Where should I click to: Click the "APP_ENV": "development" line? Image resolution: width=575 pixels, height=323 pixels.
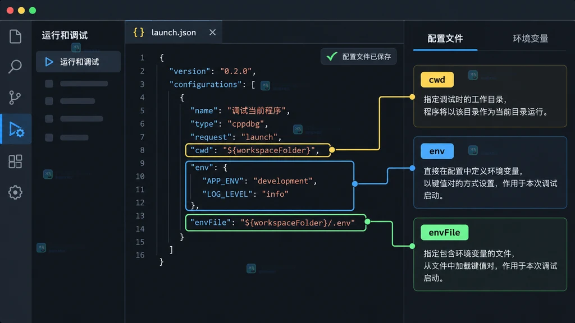point(259,181)
